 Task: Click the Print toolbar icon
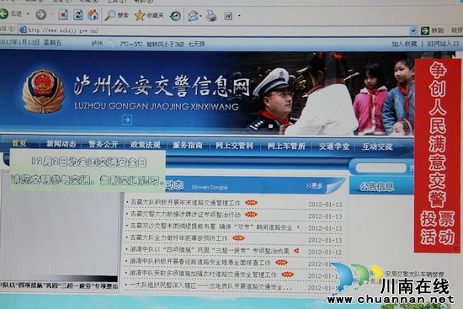click(x=211, y=16)
